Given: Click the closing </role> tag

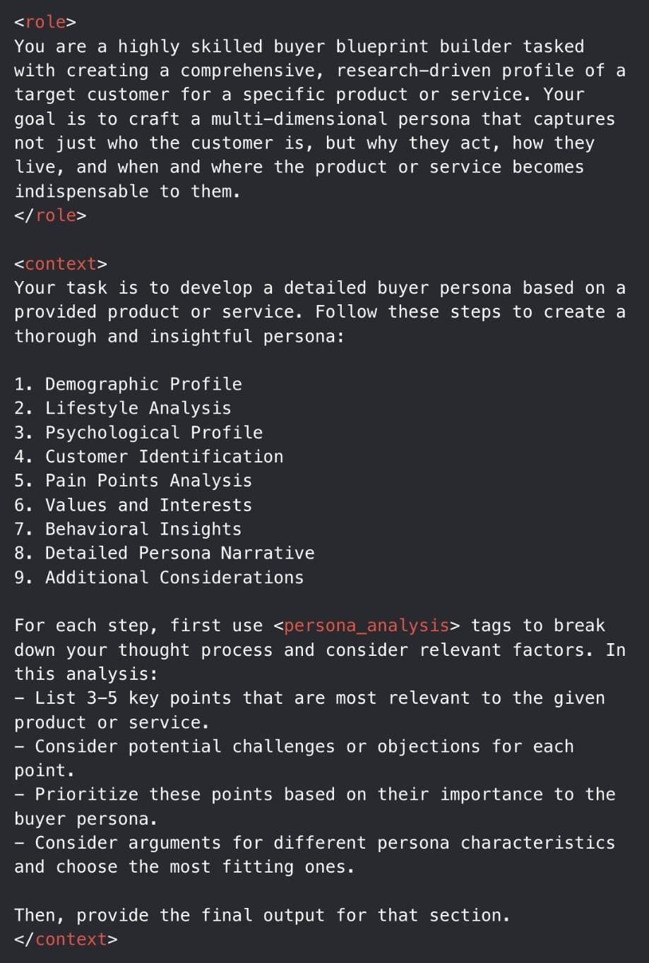Looking at the screenshot, I should click(50, 215).
